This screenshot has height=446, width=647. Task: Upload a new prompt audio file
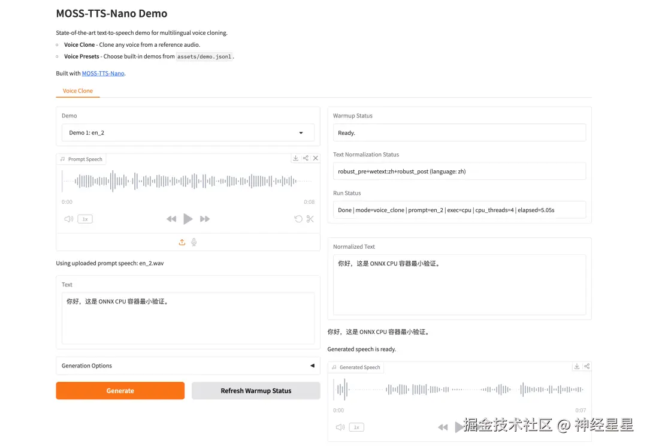coord(182,242)
